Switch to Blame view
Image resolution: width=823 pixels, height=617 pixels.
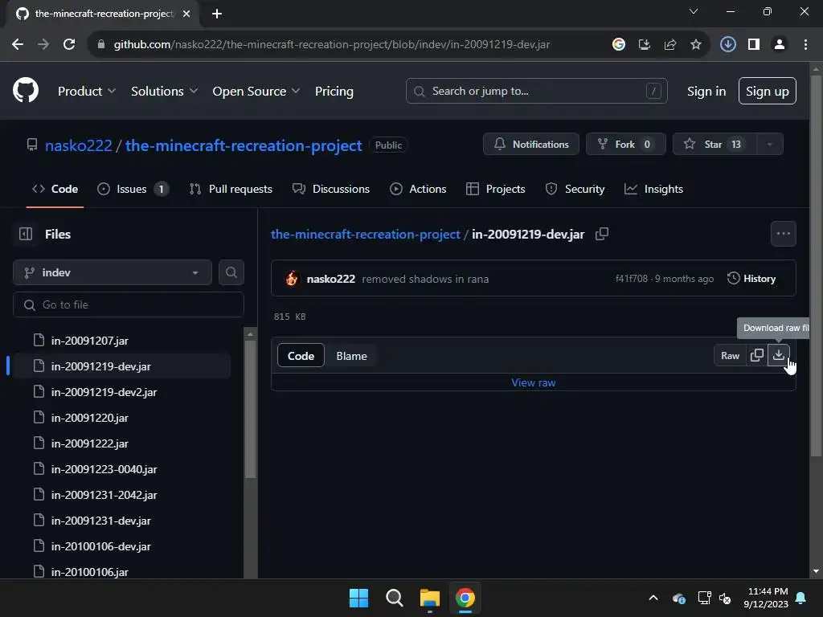(352, 356)
